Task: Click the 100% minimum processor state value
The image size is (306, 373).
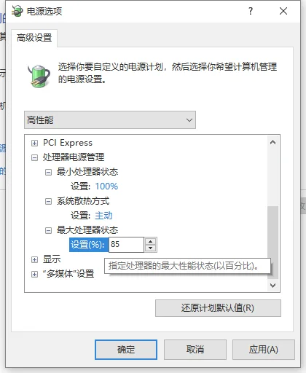Action: click(106, 186)
